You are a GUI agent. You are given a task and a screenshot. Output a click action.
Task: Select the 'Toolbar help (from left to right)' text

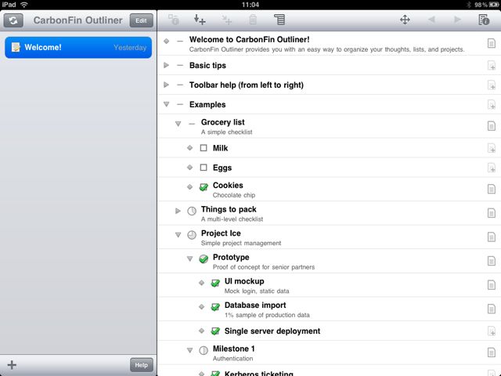[247, 85]
